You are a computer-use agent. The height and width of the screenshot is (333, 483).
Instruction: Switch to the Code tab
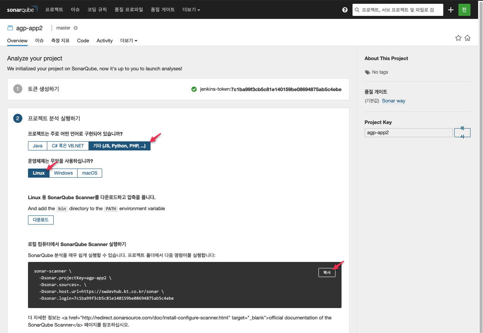[83, 40]
